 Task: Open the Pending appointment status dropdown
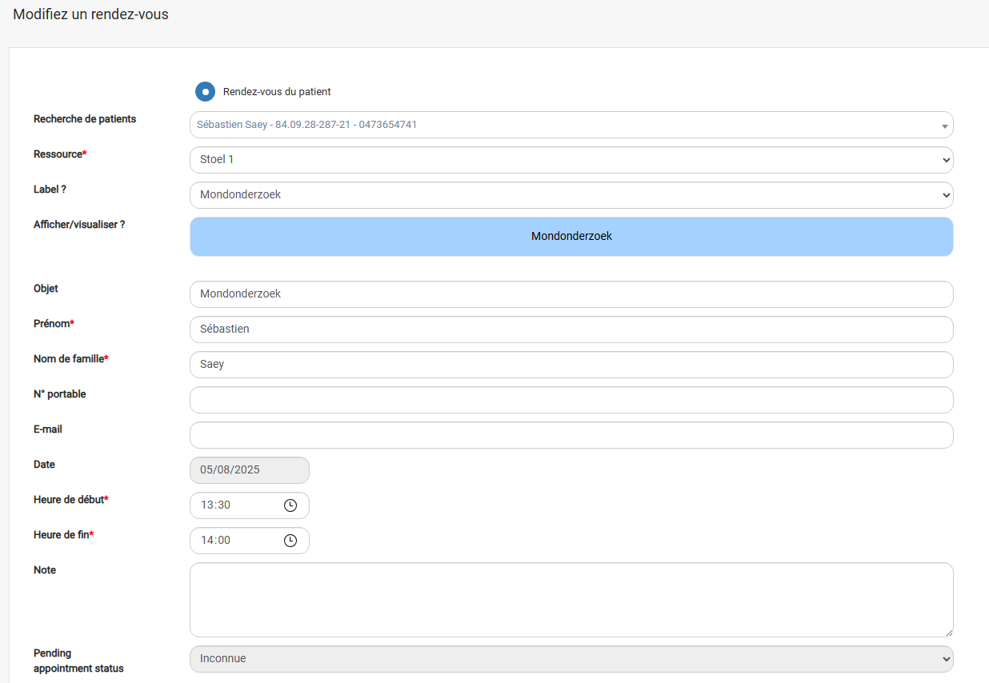pyautogui.click(x=571, y=659)
